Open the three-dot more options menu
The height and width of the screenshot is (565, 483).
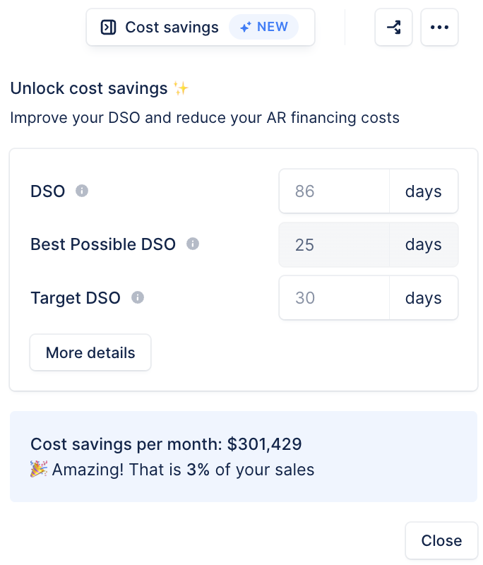tap(439, 28)
